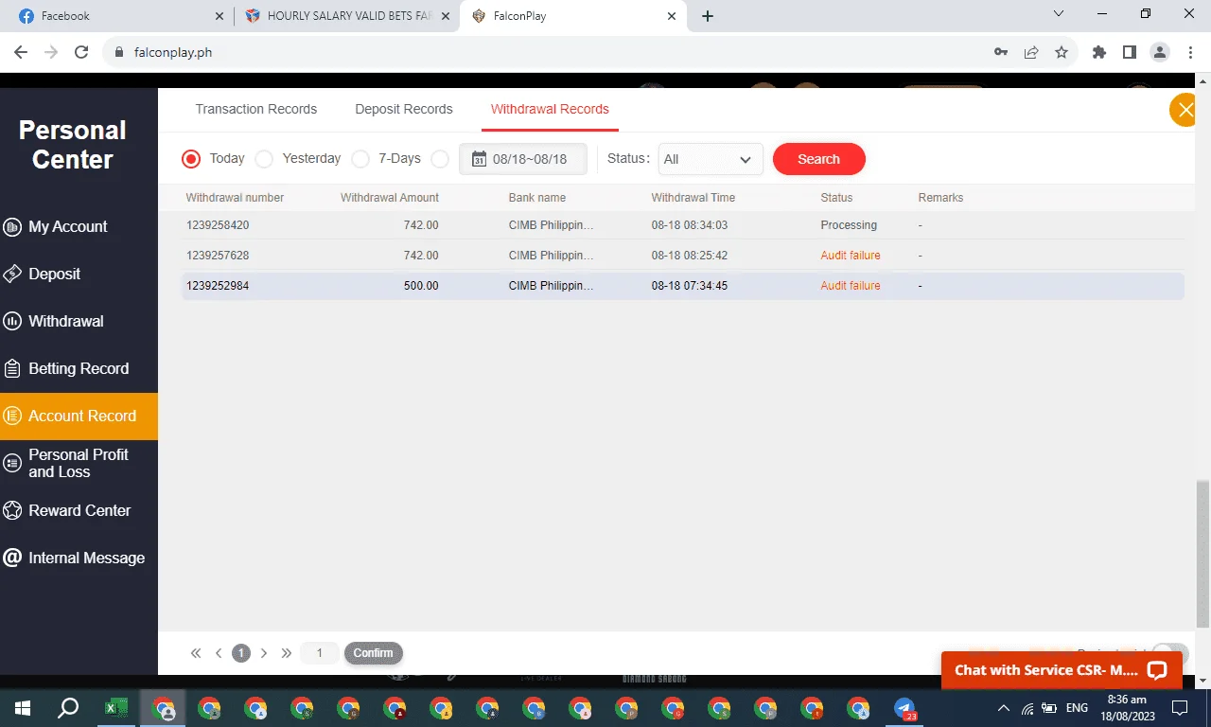Go to next page arrow
Image resolution: width=1211 pixels, height=727 pixels.
point(264,653)
